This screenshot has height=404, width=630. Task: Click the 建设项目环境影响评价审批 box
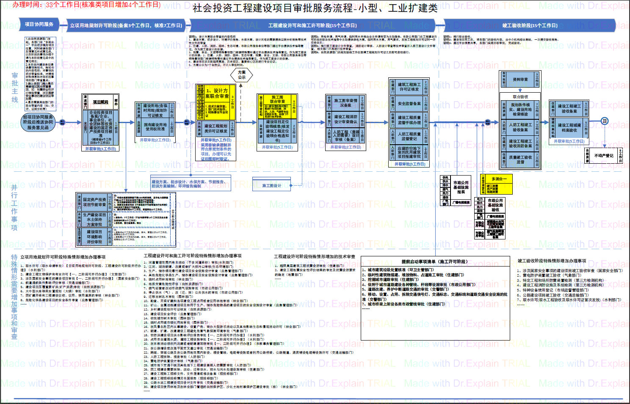point(94,237)
